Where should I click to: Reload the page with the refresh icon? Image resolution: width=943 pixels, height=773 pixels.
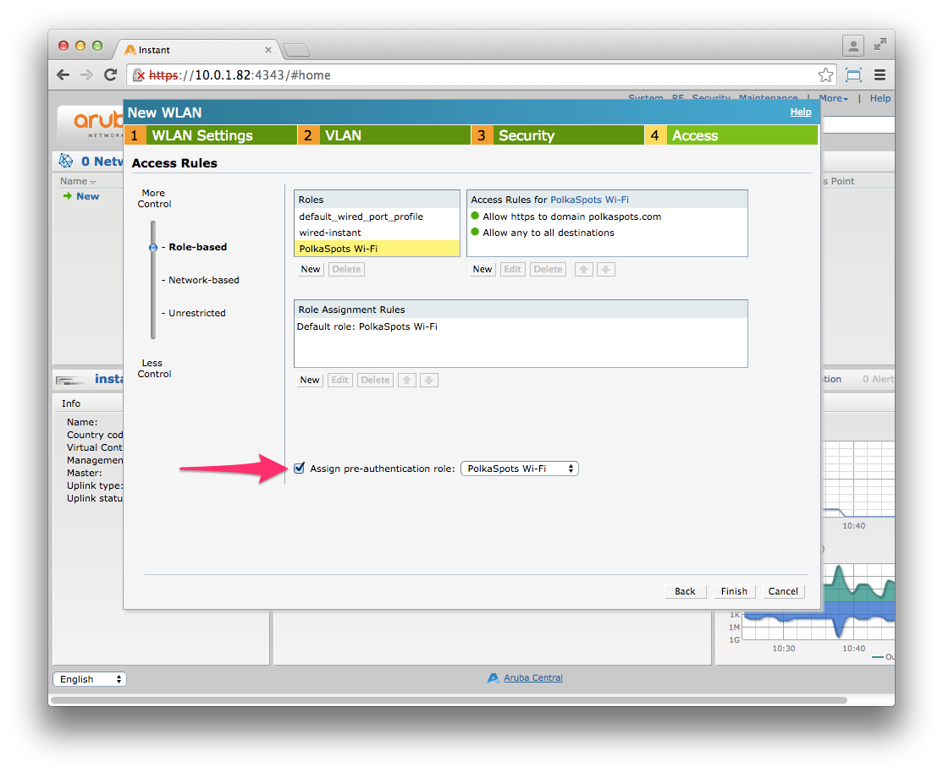(x=110, y=75)
